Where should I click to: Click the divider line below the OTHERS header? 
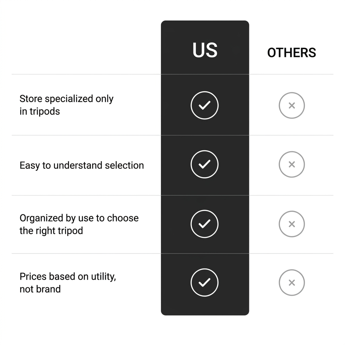291,74
